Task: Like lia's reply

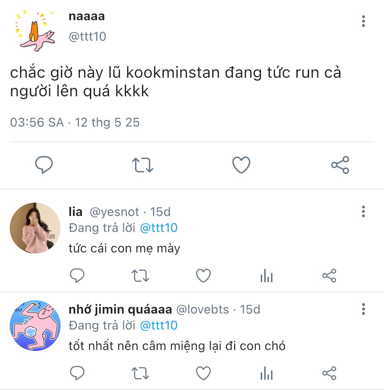Action: coord(203,276)
